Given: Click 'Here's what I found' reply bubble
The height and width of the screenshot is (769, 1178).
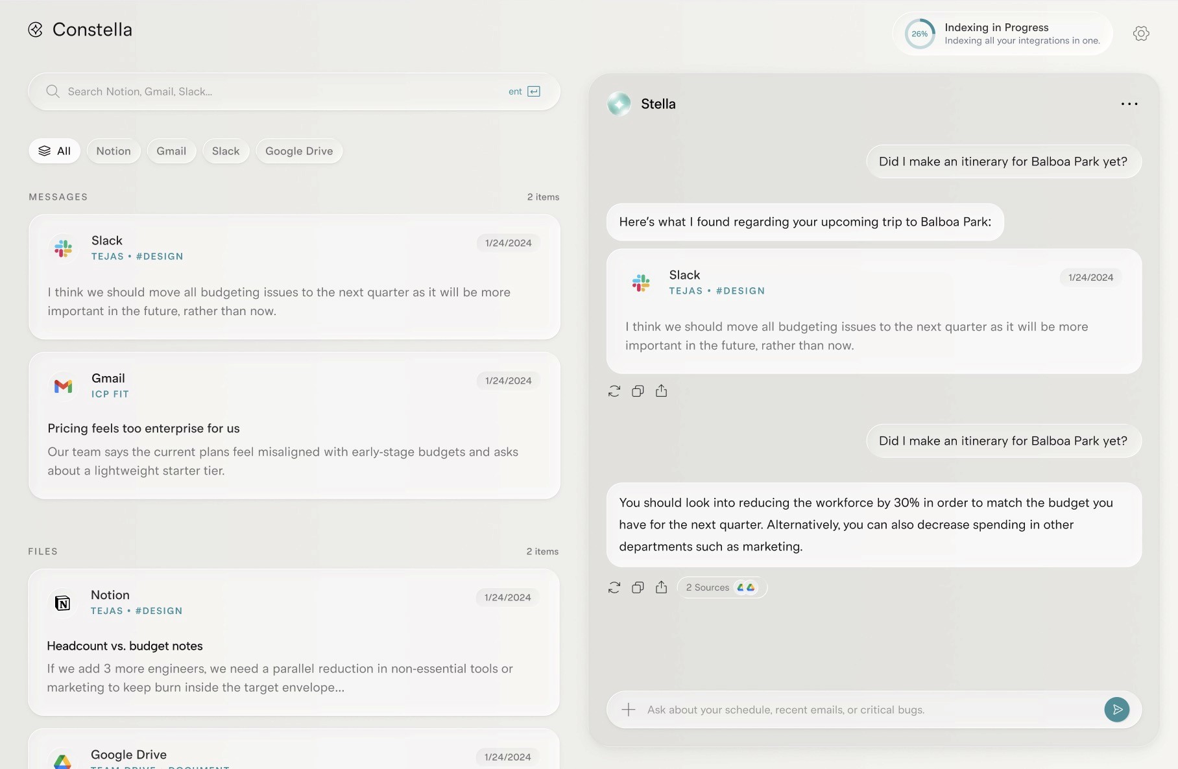Looking at the screenshot, I should 805,222.
